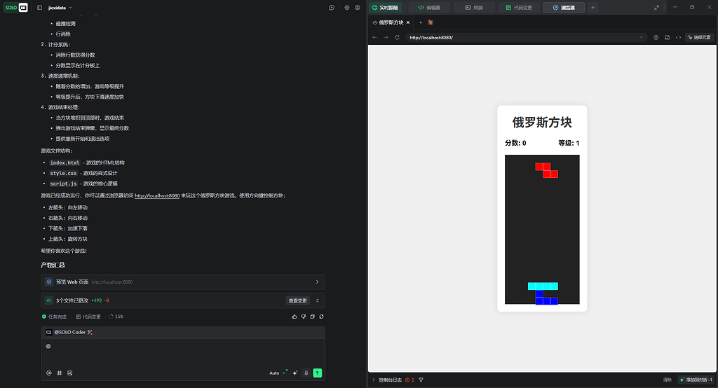Open settings gear in chat header

coord(346,7)
